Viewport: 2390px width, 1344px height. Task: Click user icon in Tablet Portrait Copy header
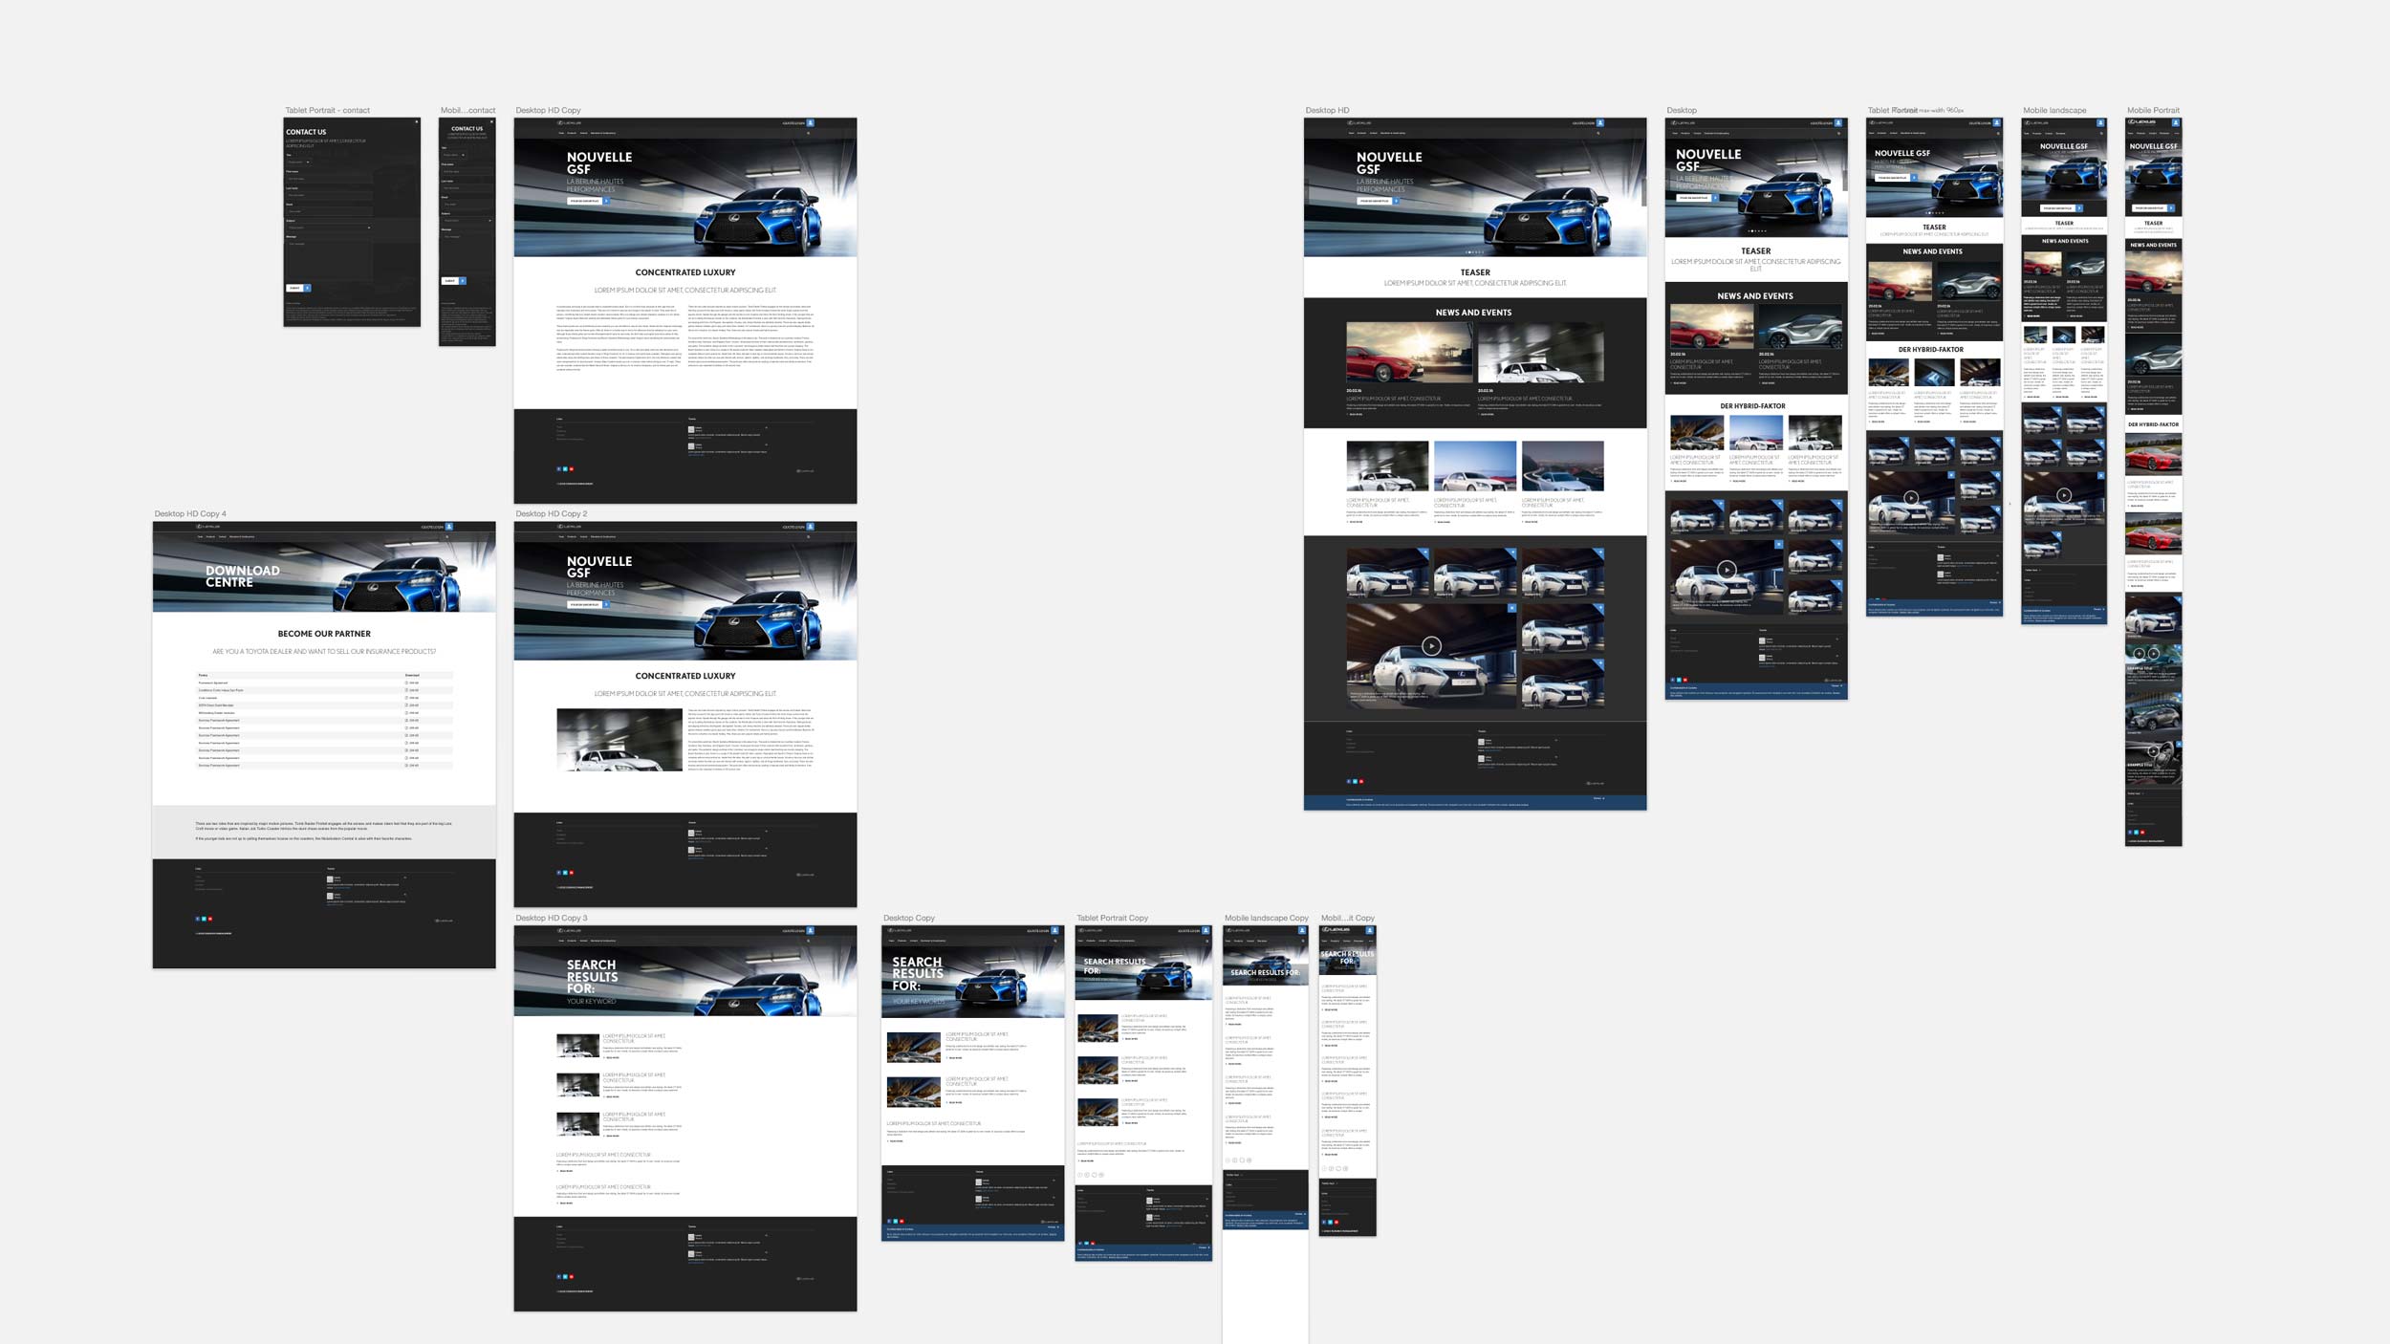click(x=1206, y=930)
